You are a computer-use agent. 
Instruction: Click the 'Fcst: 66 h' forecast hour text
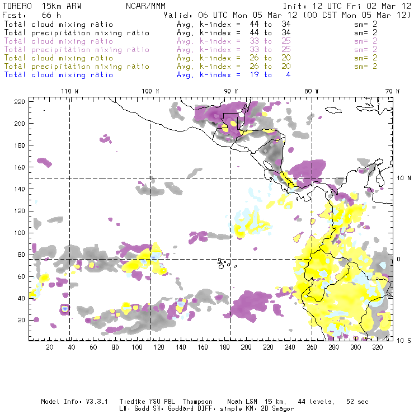(32, 15)
